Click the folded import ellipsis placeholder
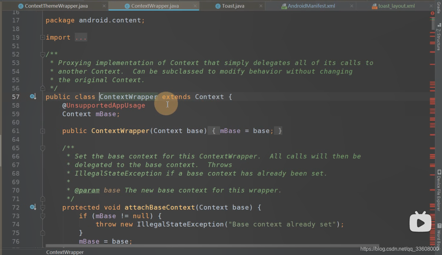442x255 pixels. click(81, 37)
